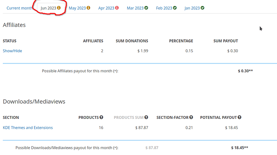Image resolution: width=277 pixels, height=155 pixels.
Task: Click the AFFILIATES column header
Action: pos(93,41)
